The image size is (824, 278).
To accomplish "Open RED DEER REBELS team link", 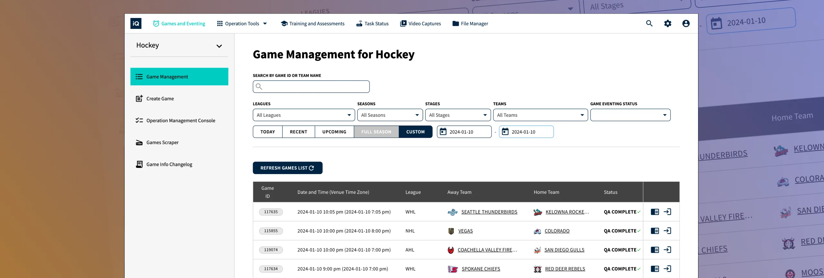I will click(x=565, y=269).
